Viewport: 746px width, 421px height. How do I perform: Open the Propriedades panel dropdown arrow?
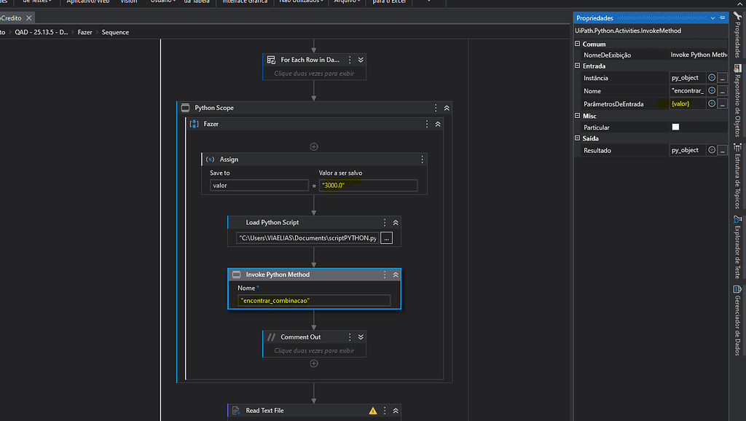(x=712, y=18)
